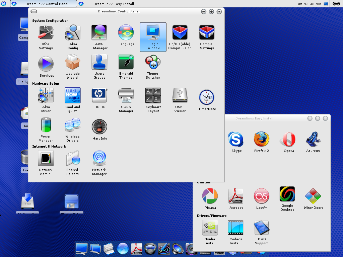Image resolution: width=343 pixels, height=257 pixels.
Task: Open Services manager
Action: point(46,67)
